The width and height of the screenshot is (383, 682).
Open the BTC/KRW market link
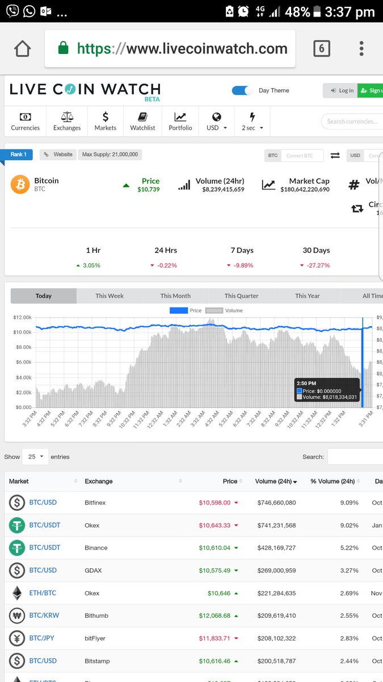pos(44,616)
